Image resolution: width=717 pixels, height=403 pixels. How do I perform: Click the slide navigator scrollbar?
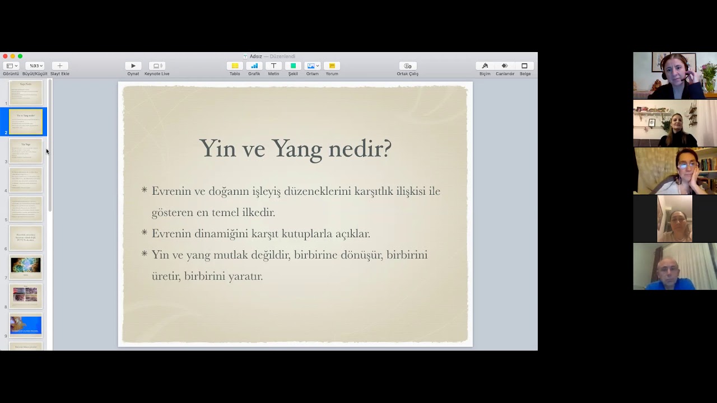click(50, 146)
